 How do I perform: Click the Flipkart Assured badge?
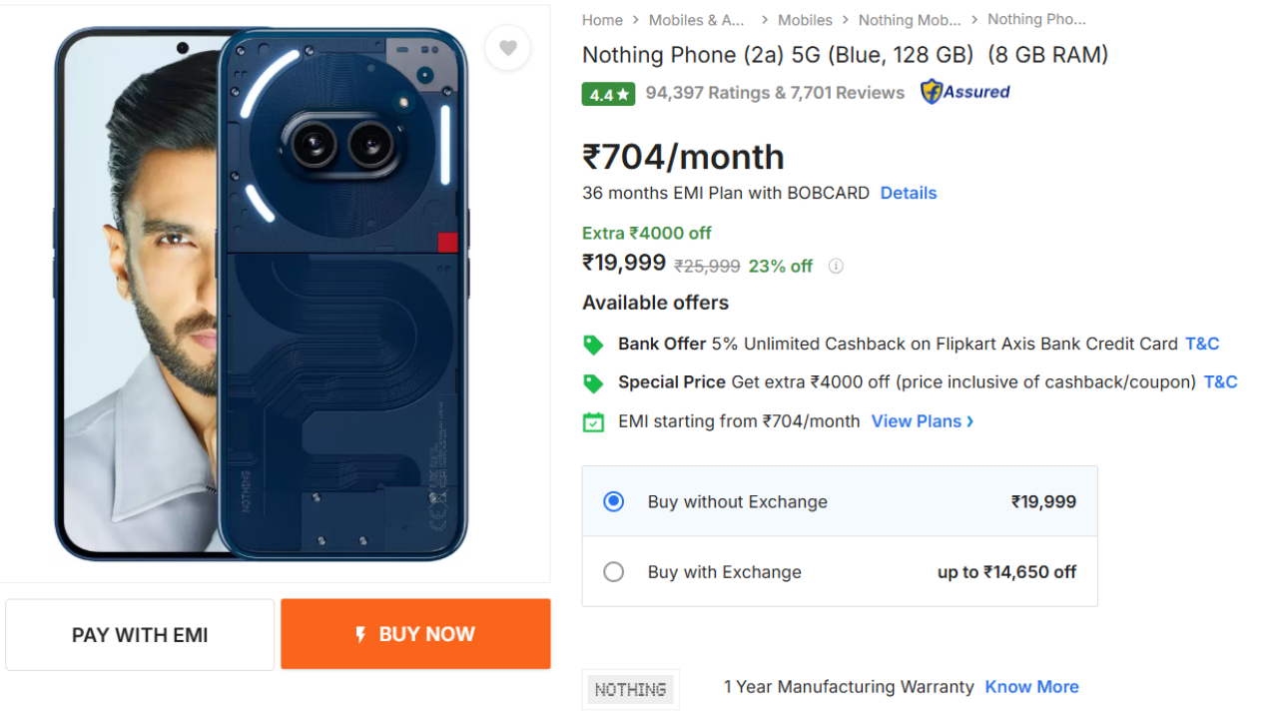tap(964, 92)
